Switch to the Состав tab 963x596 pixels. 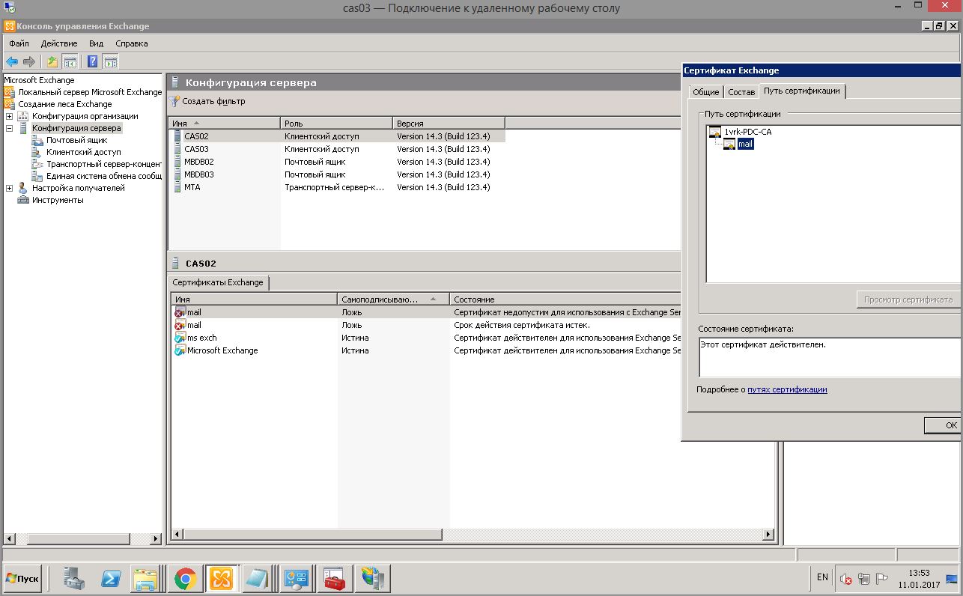[741, 92]
